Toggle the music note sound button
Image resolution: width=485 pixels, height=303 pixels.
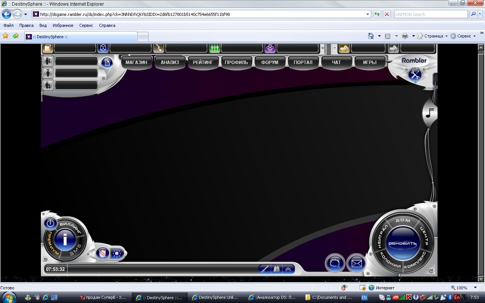pyautogui.click(x=430, y=112)
